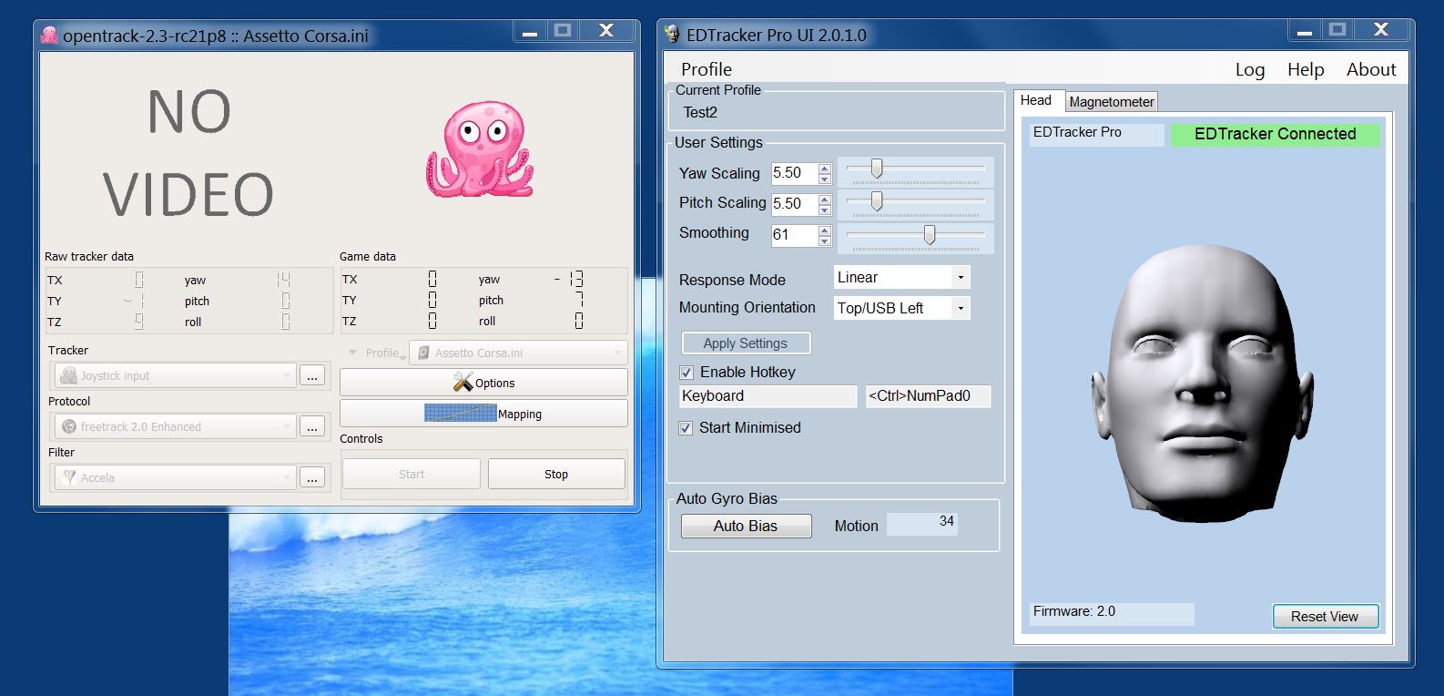Click the <Ctrl>NumPad0 hotkey field
Image resolution: width=1444 pixels, height=696 pixels.
coord(928,396)
